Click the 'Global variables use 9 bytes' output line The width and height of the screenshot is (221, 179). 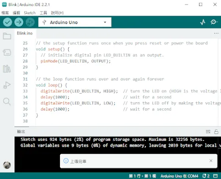120,145
